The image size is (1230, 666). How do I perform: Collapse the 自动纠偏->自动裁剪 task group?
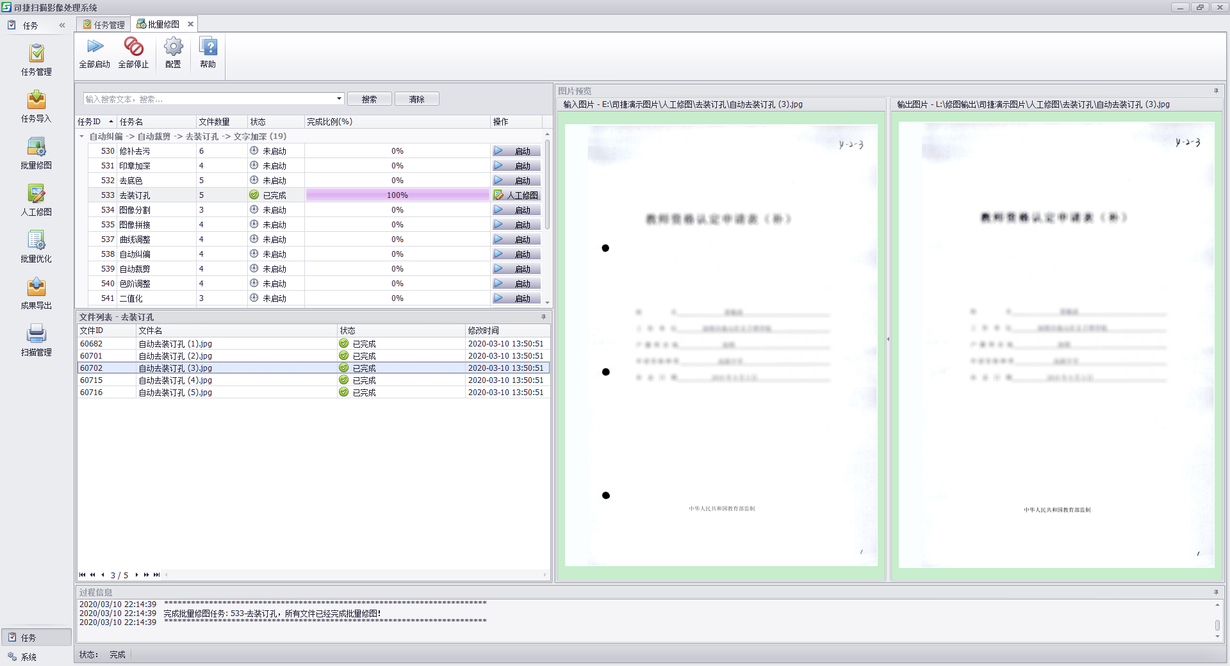click(81, 136)
